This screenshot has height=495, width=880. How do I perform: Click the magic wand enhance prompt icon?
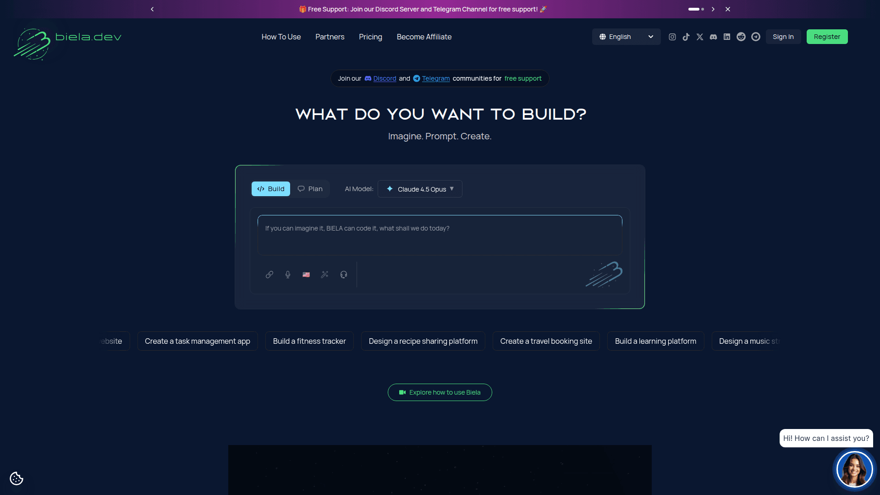click(324, 275)
